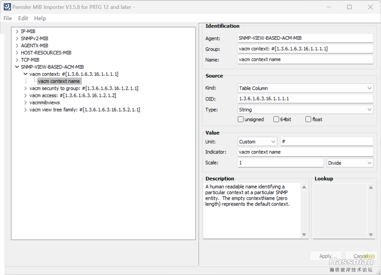Click the Group input field
This screenshot has height=275, width=381.
[305, 49]
